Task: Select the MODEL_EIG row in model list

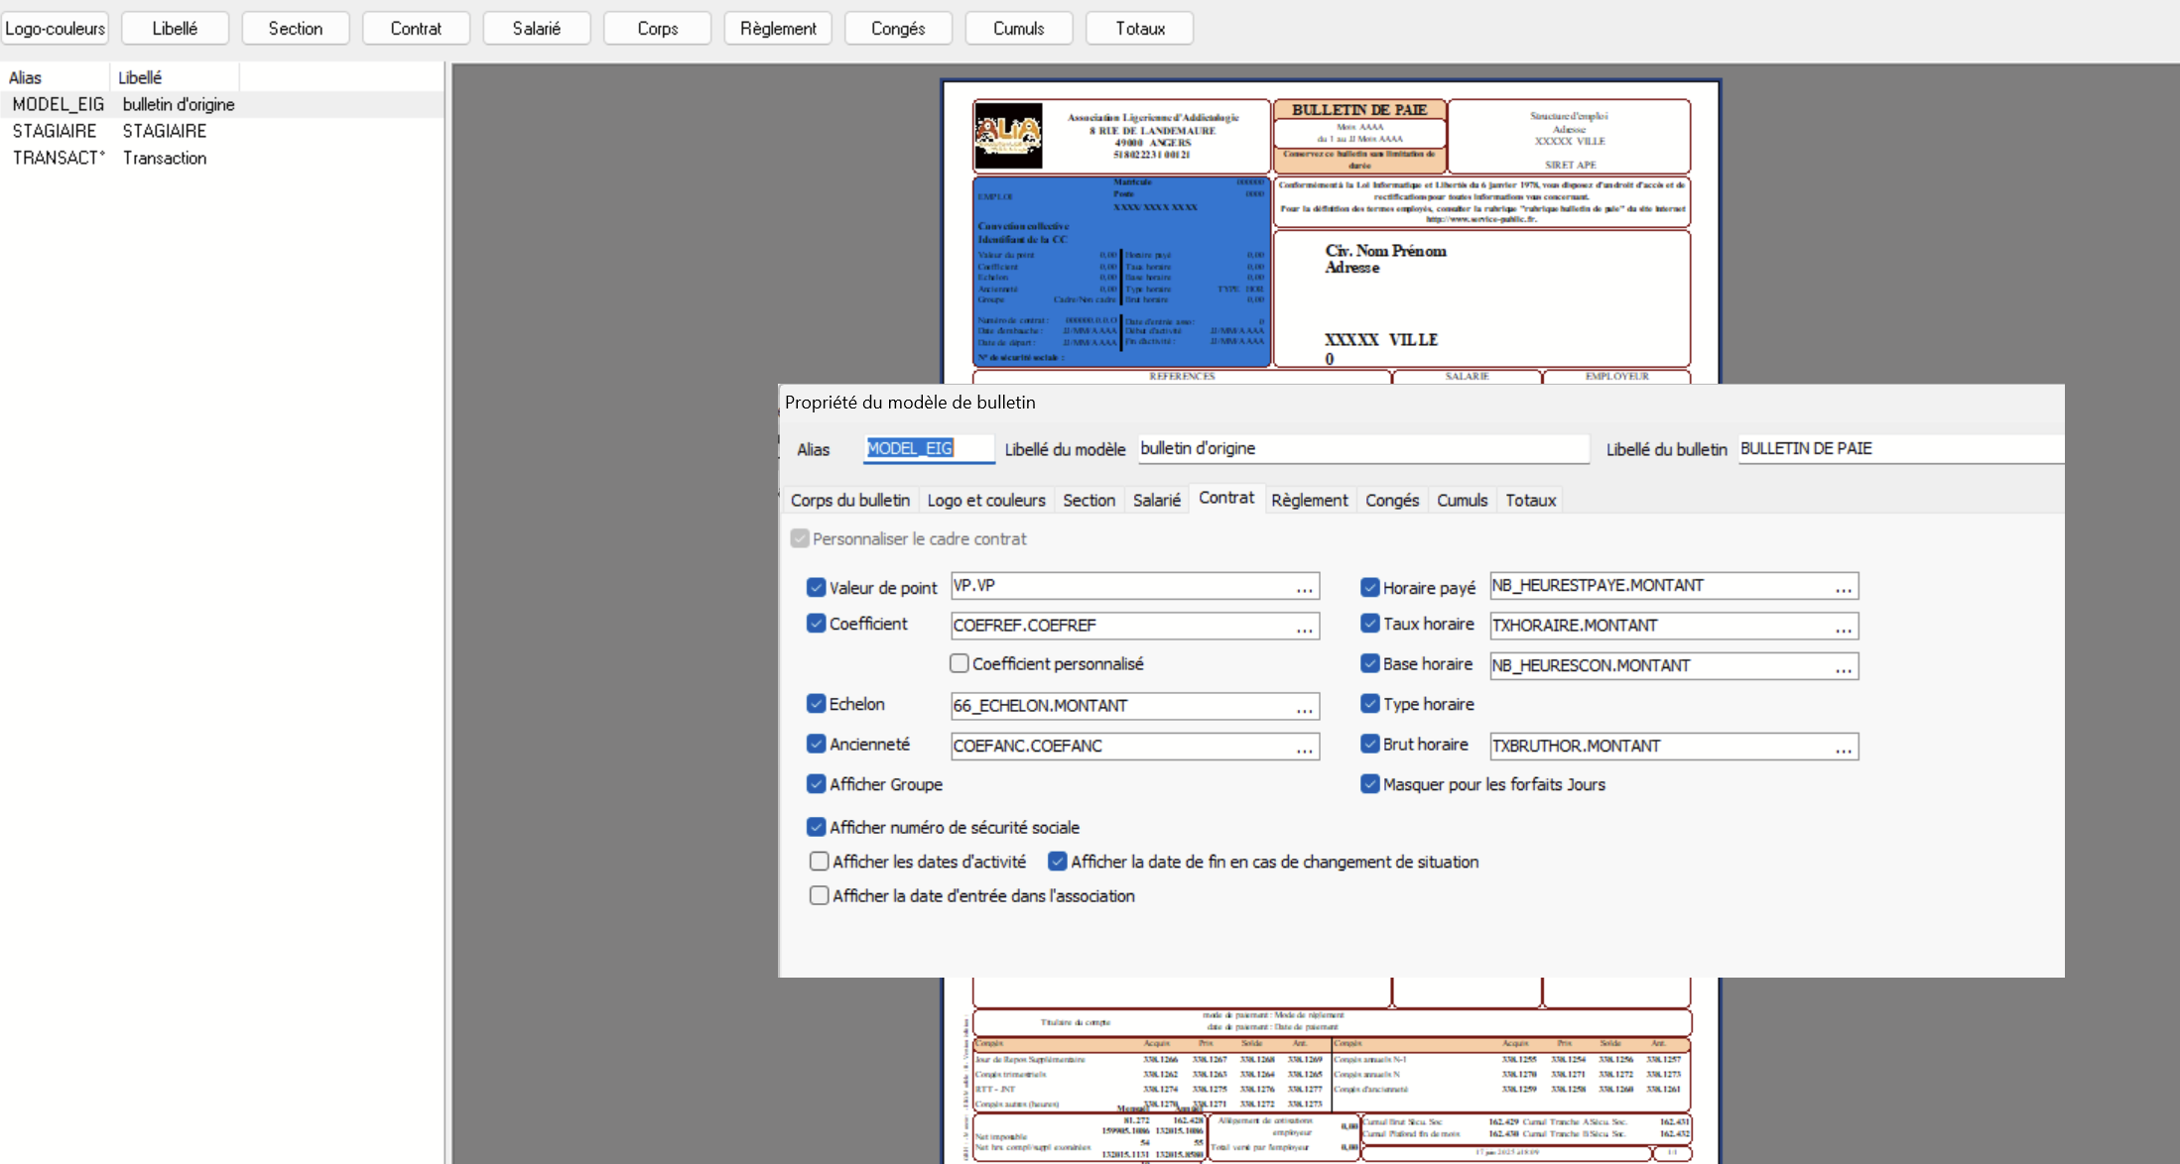Action: [x=222, y=104]
